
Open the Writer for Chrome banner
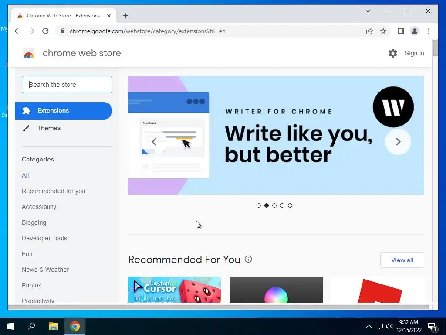276,135
